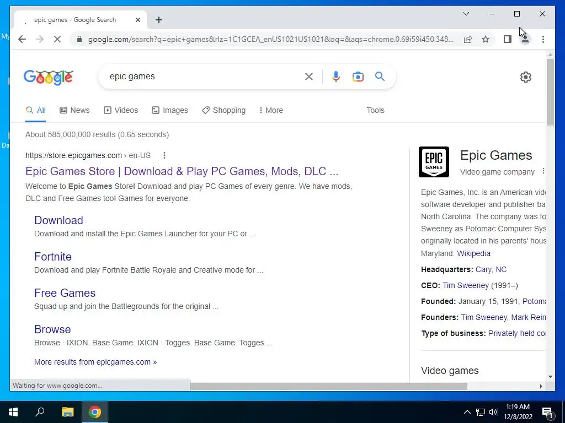Open the Chrome profile avatar
Viewport: 565px width, 423px height.
(x=525, y=39)
